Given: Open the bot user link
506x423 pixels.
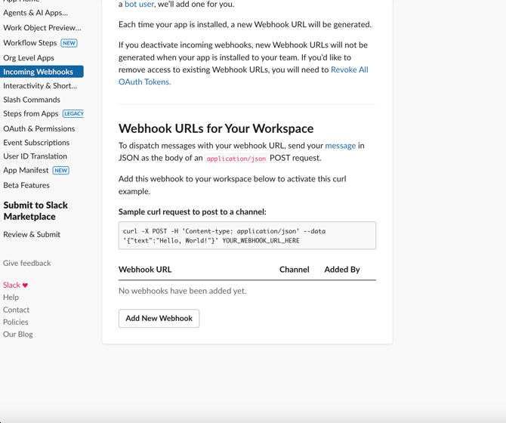Looking at the screenshot, I should click(x=139, y=5).
